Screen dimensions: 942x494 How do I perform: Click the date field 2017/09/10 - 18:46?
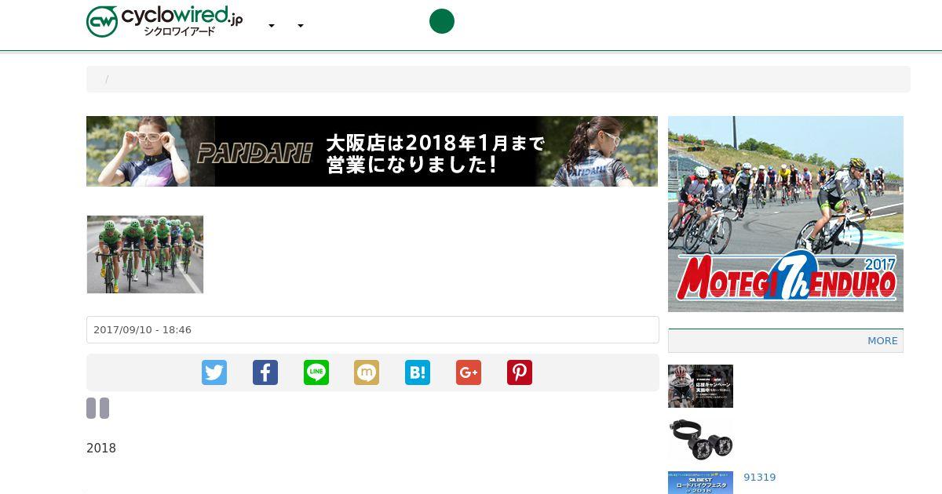[373, 329]
